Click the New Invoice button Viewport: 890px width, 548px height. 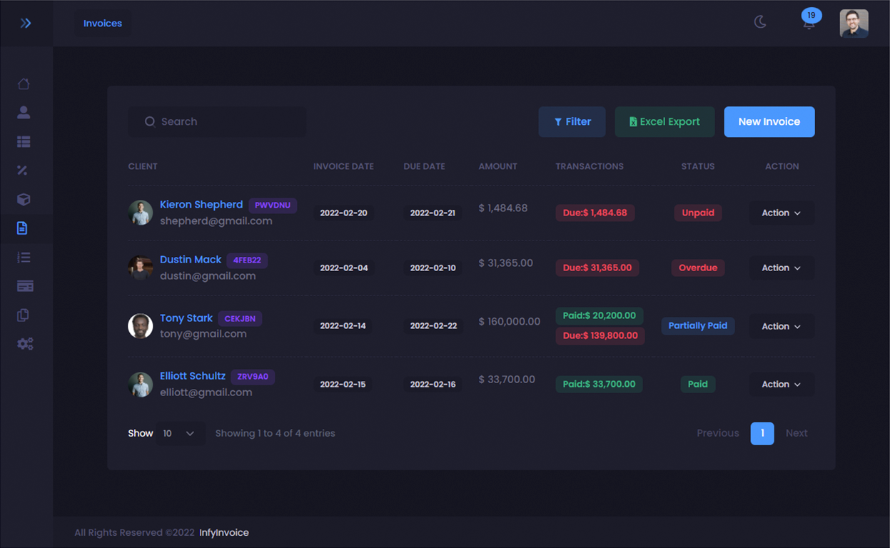pos(769,121)
